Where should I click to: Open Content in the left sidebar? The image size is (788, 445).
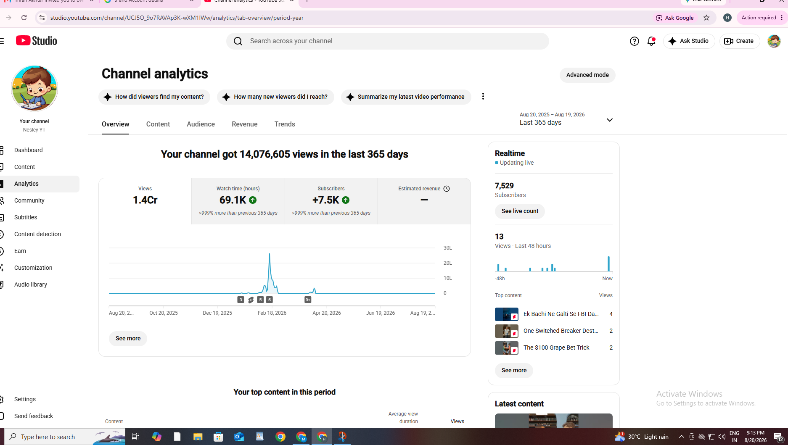point(40,167)
